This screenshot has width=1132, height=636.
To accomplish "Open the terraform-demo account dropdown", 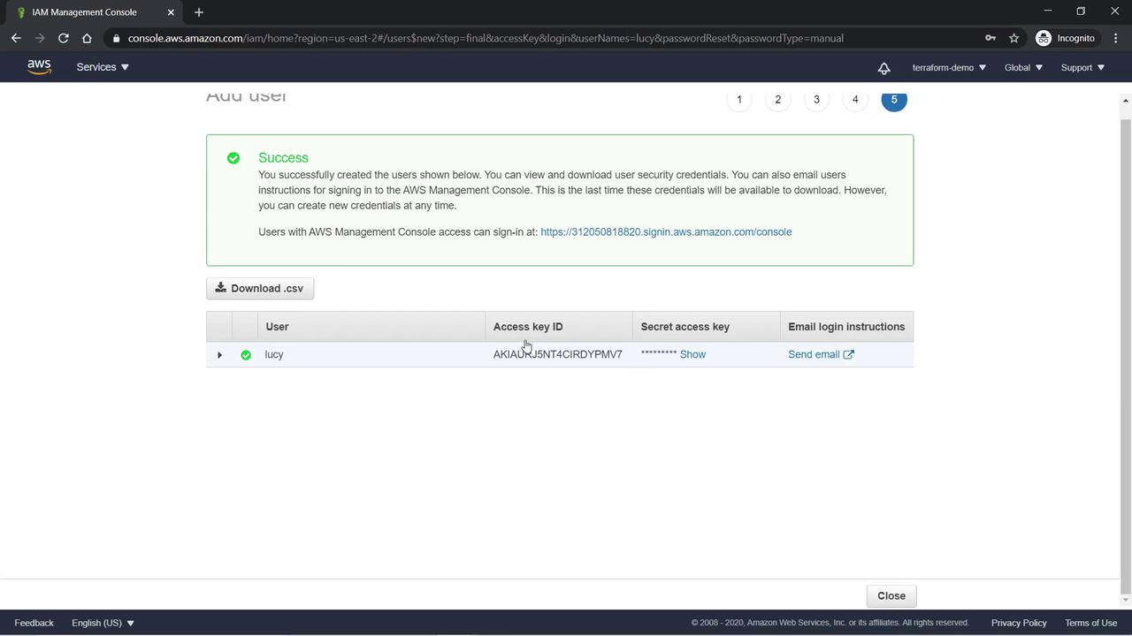I will 949,68.
